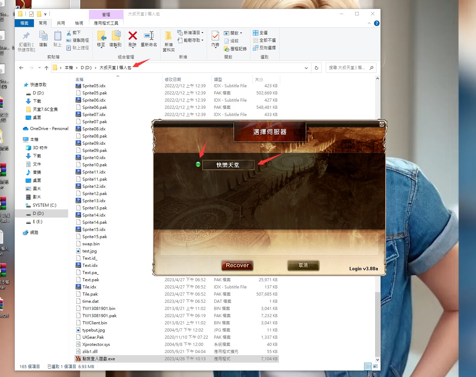
Task: Select the typebut.jpg file
Action: pos(93,330)
